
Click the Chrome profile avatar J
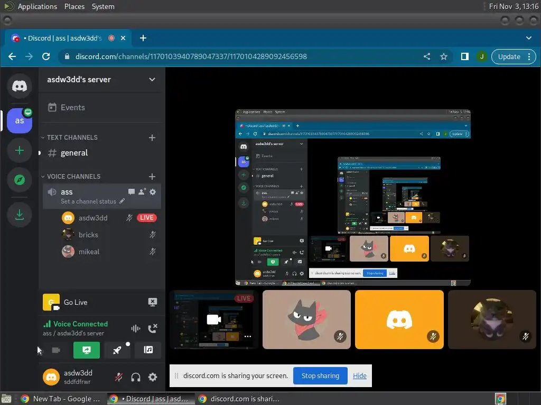(x=482, y=56)
